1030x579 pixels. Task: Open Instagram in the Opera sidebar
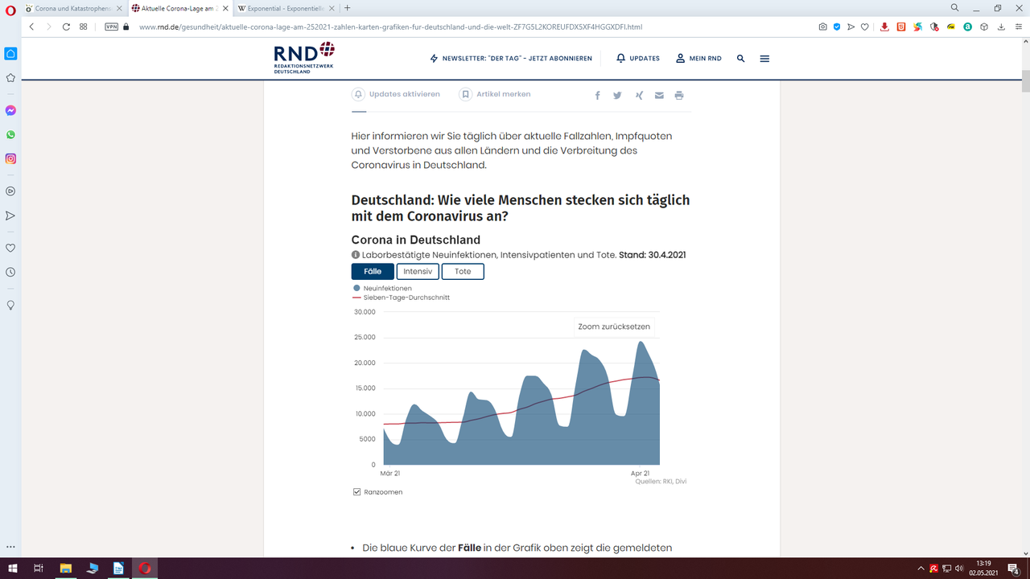[x=10, y=158]
